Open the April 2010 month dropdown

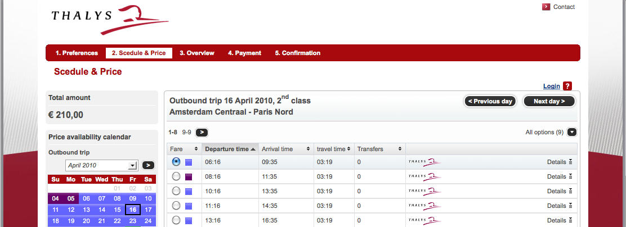pos(101,165)
